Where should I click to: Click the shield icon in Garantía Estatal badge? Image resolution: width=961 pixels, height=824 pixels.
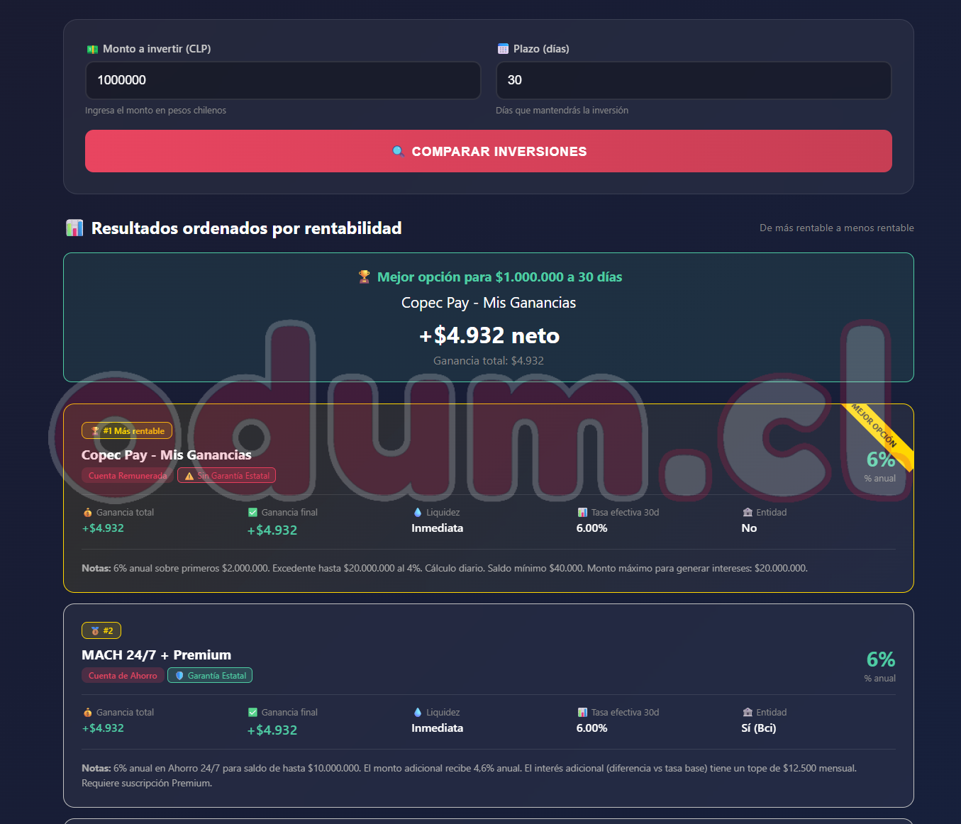pyautogui.click(x=179, y=676)
